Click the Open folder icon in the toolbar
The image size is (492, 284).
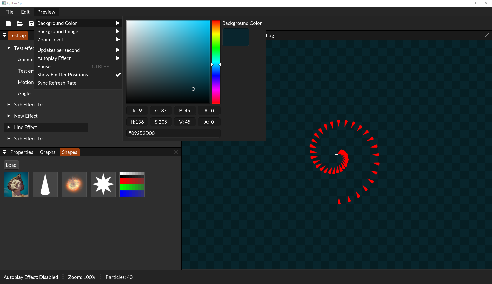[x=20, y=24]
